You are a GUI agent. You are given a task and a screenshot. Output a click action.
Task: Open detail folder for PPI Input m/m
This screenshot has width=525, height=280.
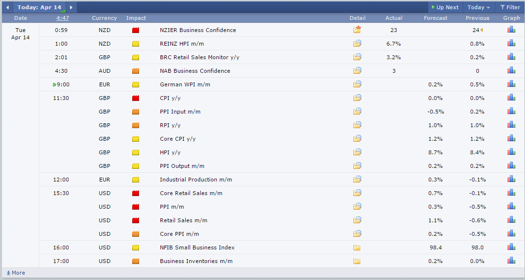(x=357, y=112)
